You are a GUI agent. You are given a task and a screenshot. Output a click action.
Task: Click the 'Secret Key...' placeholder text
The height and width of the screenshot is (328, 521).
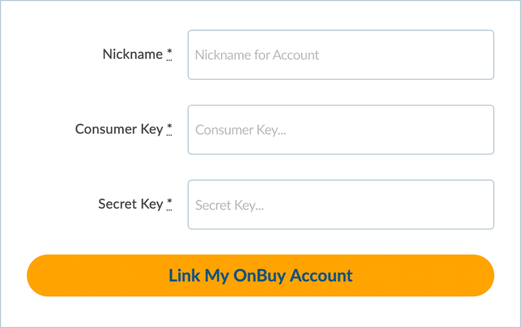click(x=229, y=205)
